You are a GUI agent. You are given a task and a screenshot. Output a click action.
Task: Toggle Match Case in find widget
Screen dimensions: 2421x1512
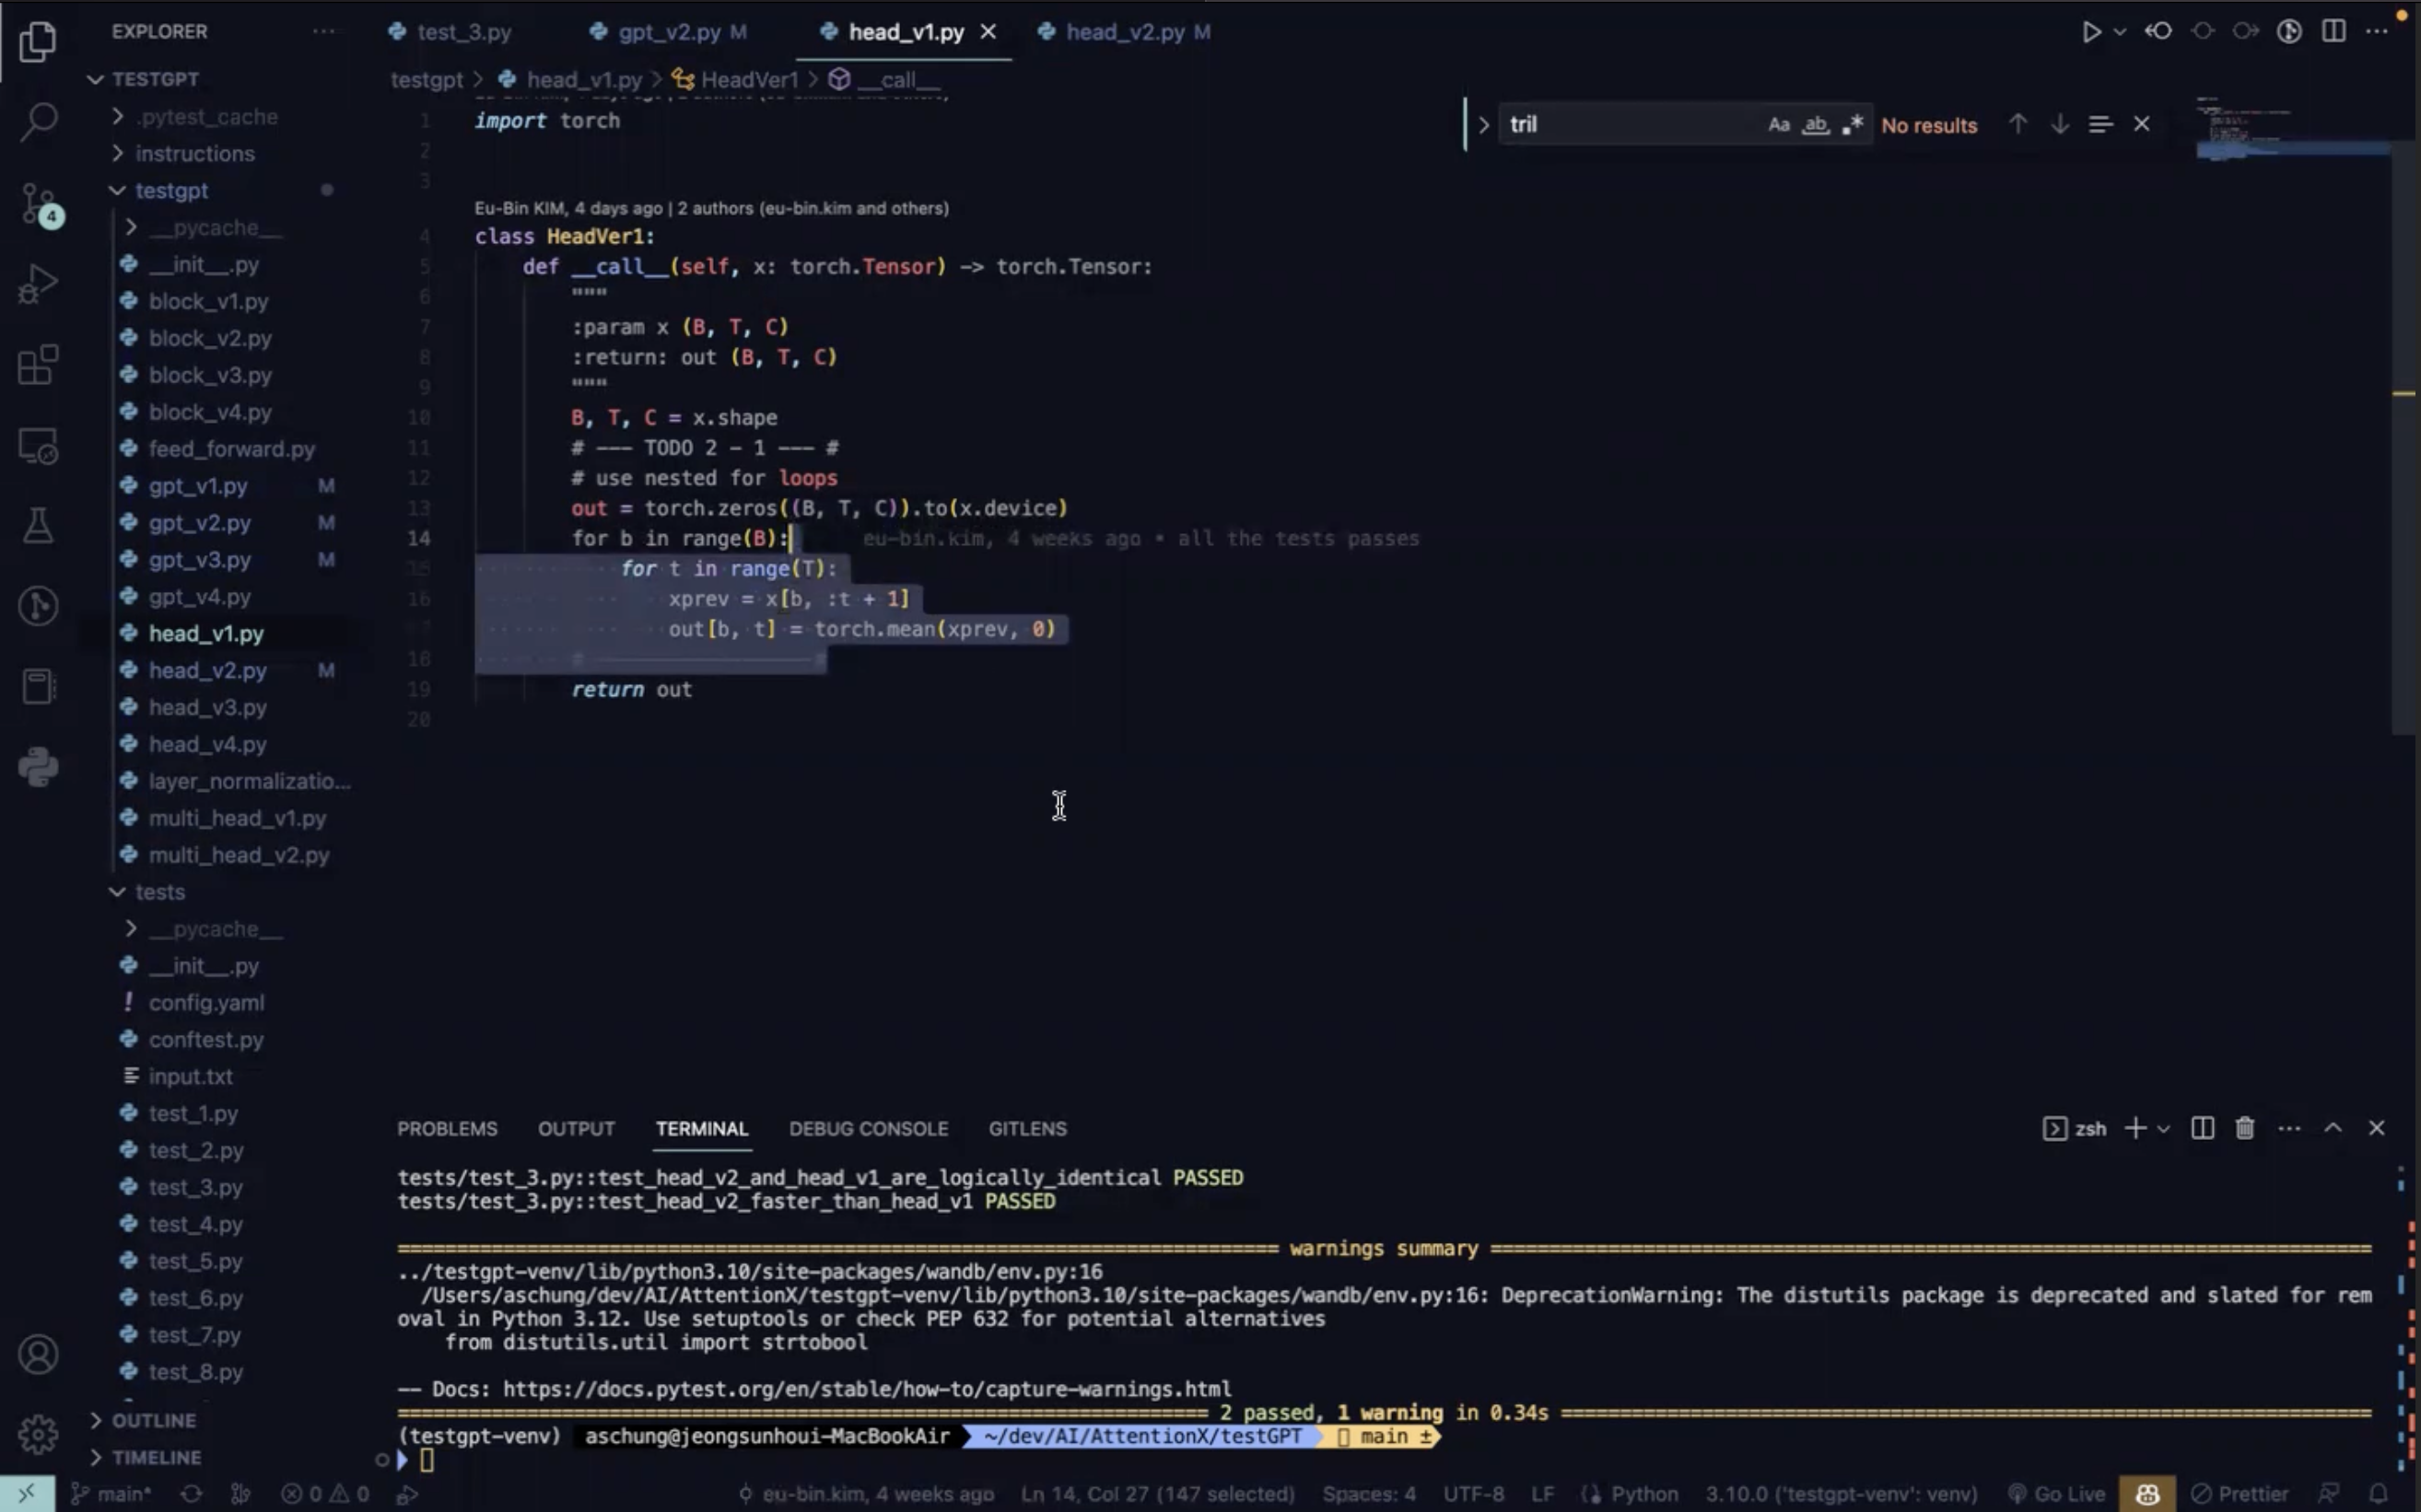[x=1779, y=125]
